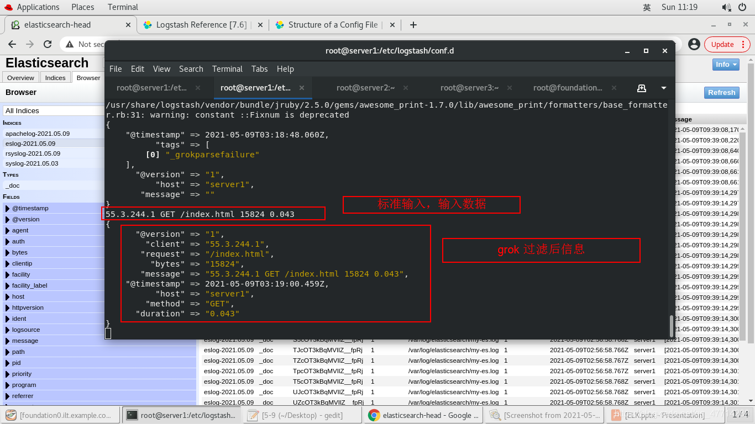The width and height of the screenshot is (755, 424).
Task: Open the terminal File menu
Action: [116, 69]
